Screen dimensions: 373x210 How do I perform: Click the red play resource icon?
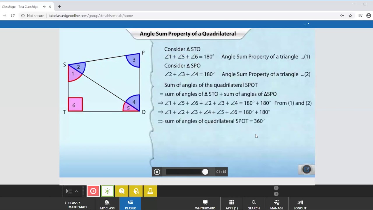tap(93, 191)
